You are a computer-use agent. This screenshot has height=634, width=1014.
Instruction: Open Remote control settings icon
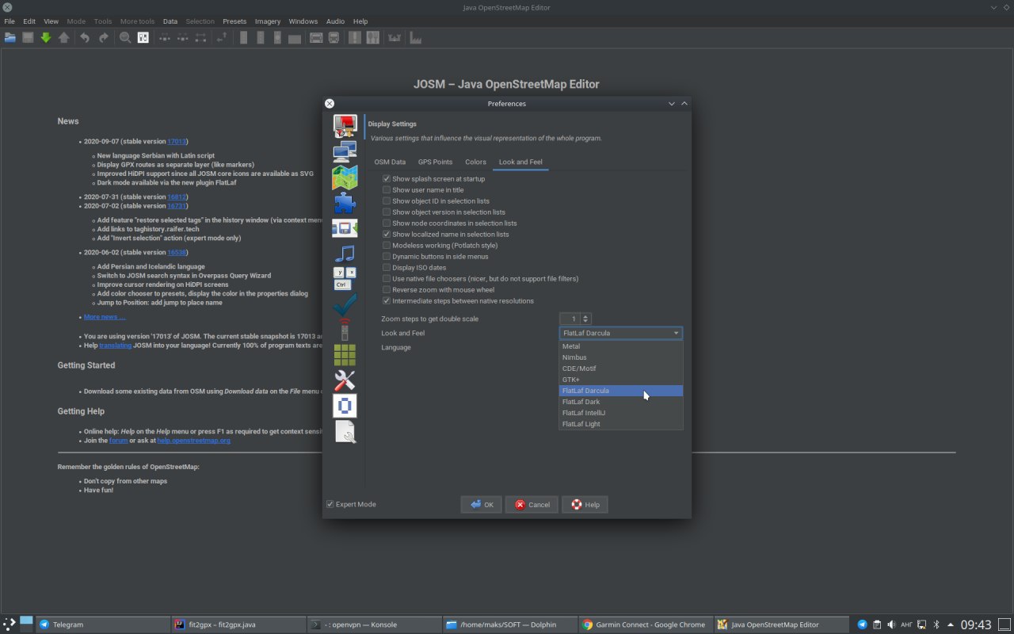pos(345,330)
